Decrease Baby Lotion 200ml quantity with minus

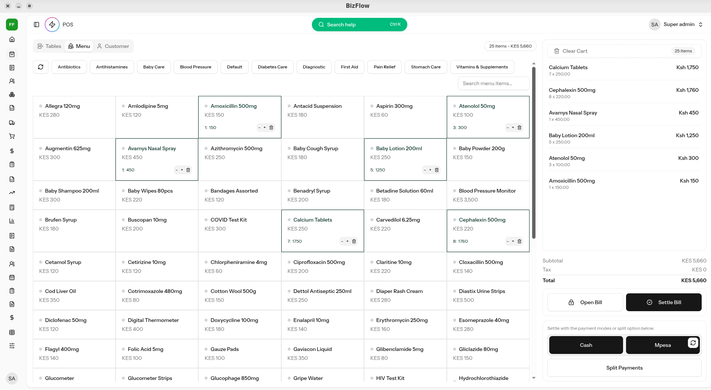click(x=425, y=170)
